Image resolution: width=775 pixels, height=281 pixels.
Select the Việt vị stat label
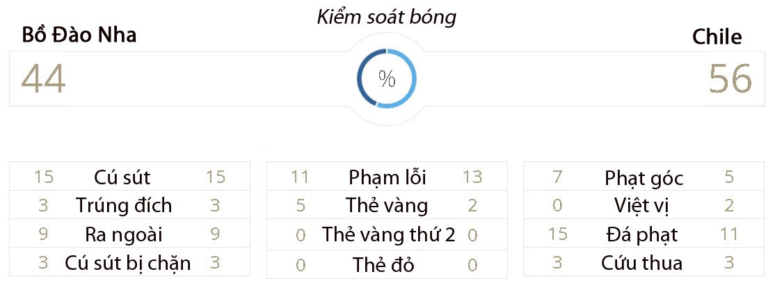point(644,206)
